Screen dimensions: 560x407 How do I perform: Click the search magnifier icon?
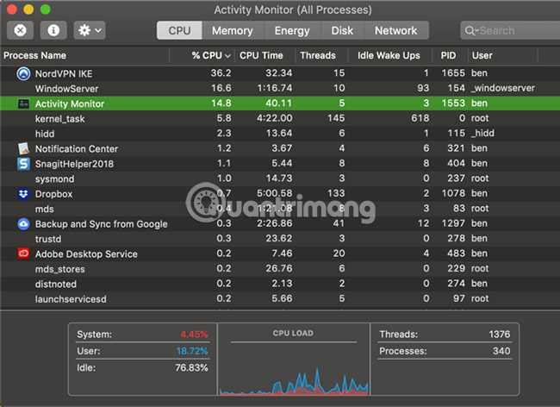click(471, 31)
